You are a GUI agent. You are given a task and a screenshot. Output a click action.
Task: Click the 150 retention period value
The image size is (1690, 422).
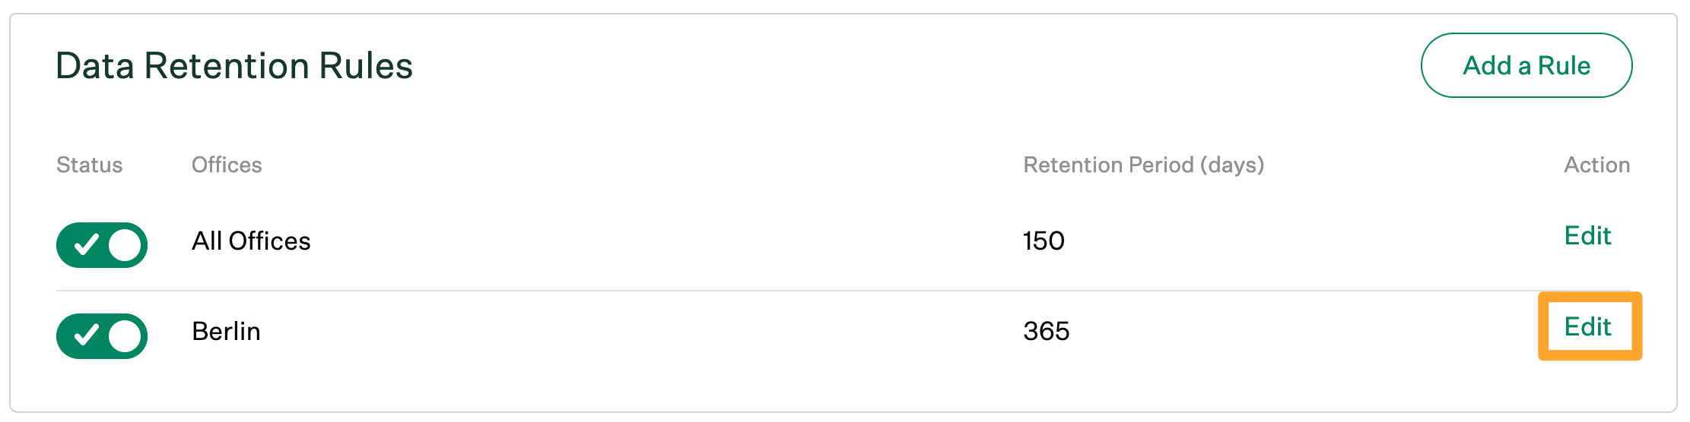(1044, 241)
